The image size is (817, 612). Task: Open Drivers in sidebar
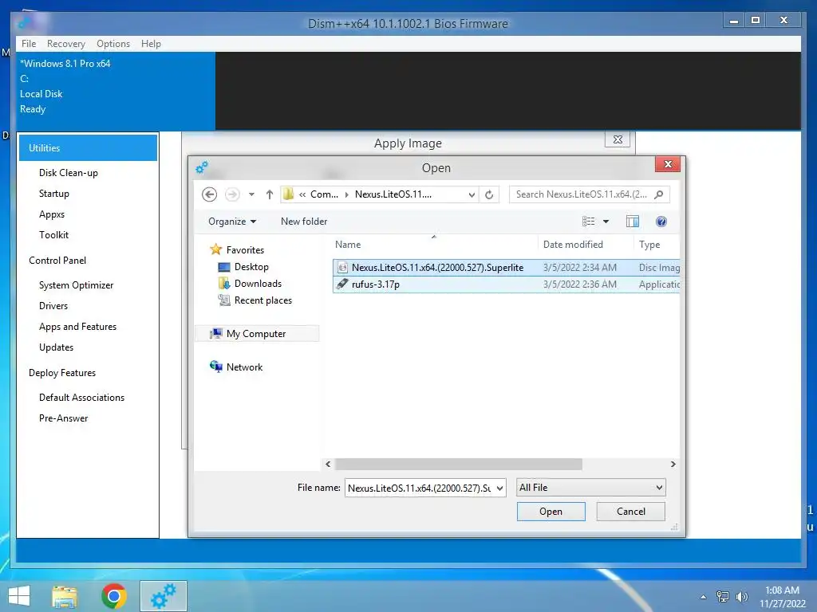coord(53,306)
